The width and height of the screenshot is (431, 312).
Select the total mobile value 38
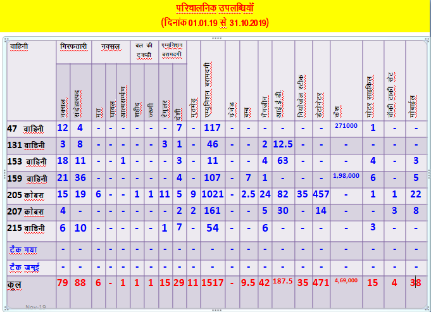click(x=416, y=283)
